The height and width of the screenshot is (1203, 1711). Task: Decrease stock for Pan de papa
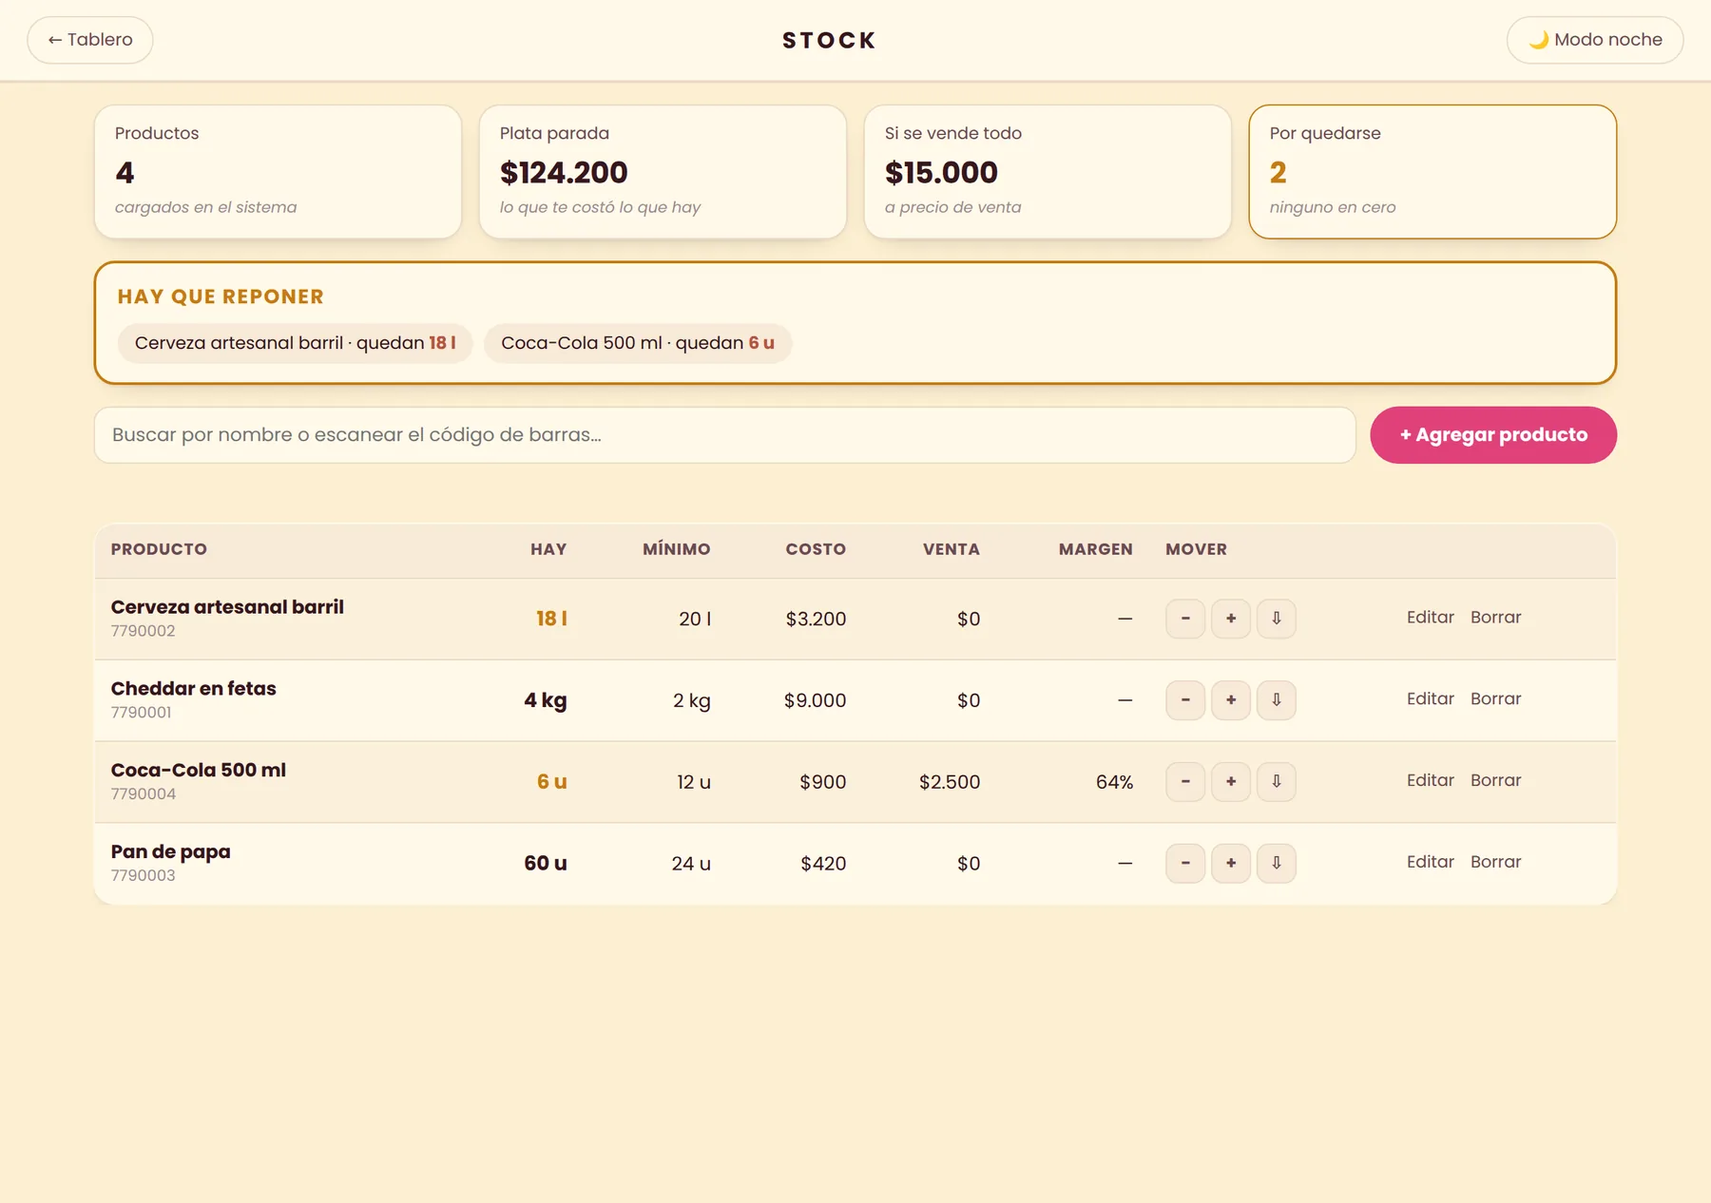point(1185,864)
